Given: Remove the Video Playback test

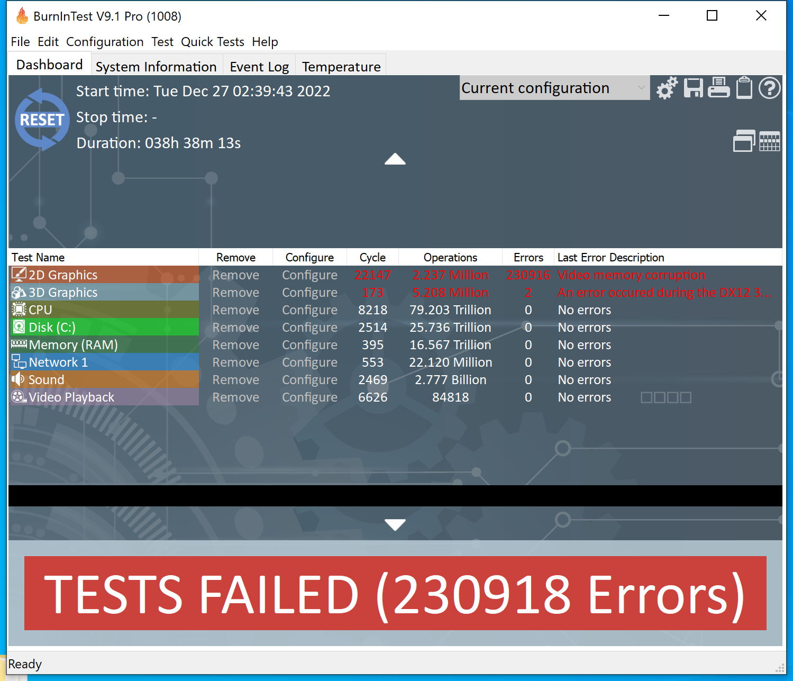Looking at the screenshot, I should point(236,397).
